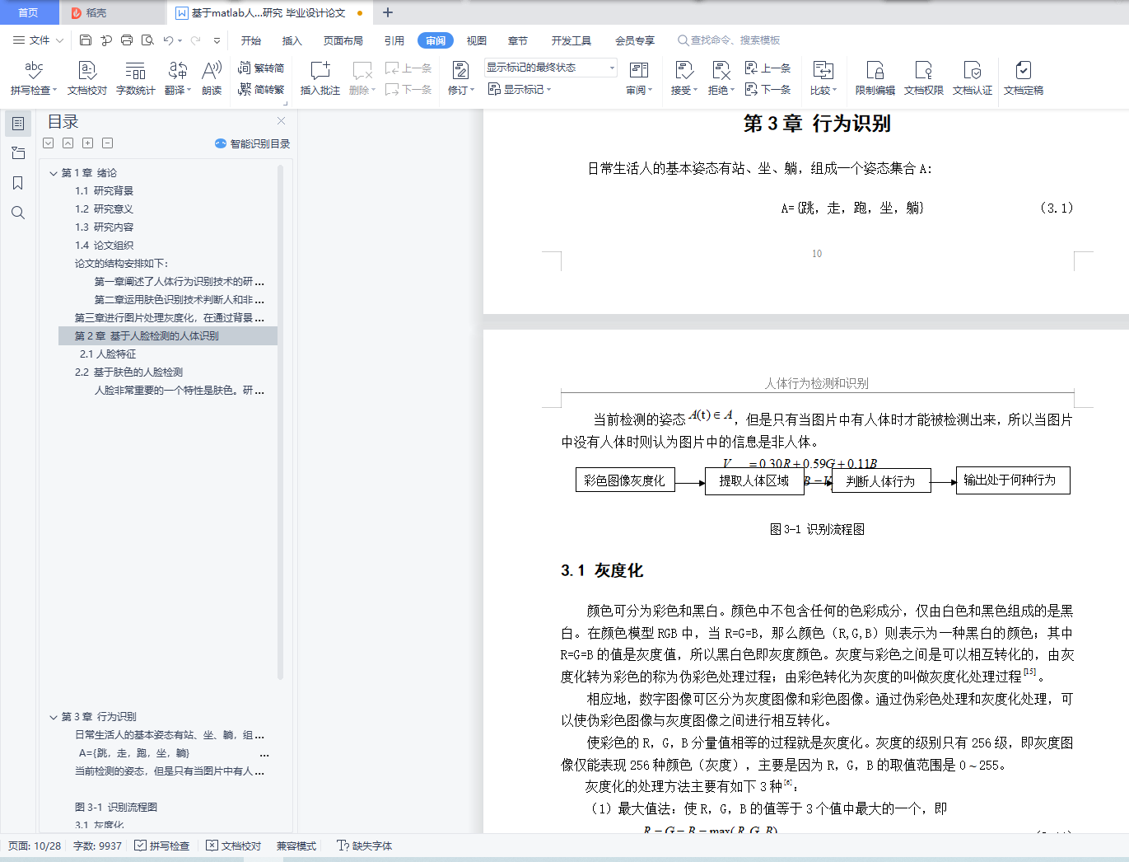Go to previous revision 上一条 beside 拒绝
Screen dimensions: 1129x862
[x=767, y=68]
